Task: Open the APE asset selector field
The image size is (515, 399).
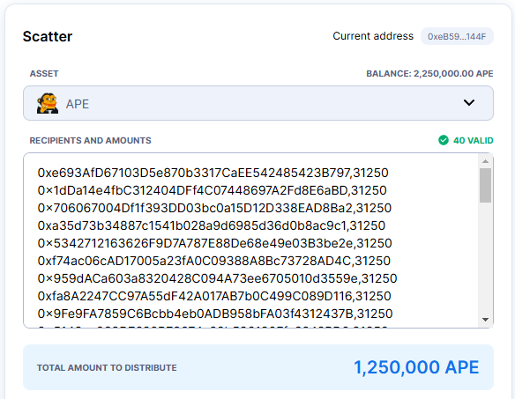Action: coord(258,103)
